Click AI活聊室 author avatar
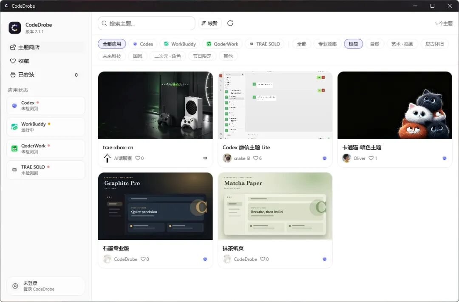Image resolution: width=459 pixels, height=302 pixels. point(107,158)
